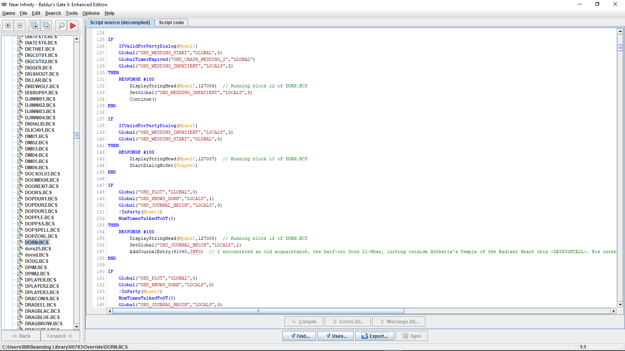Viewport: 625px width, 351px height.
Task: Click the resource tree scrollbar thumb
Action: 77,135
